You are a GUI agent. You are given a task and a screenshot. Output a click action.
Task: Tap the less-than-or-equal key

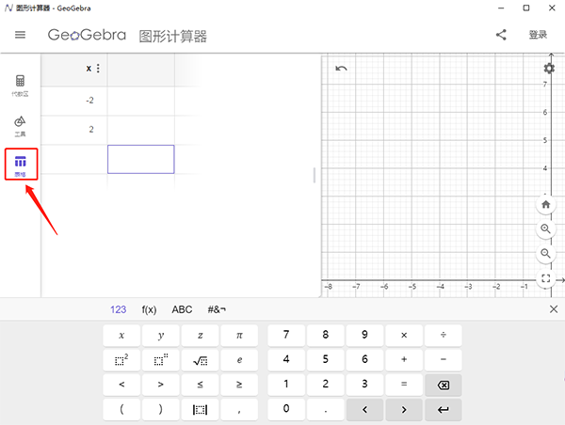200,385
